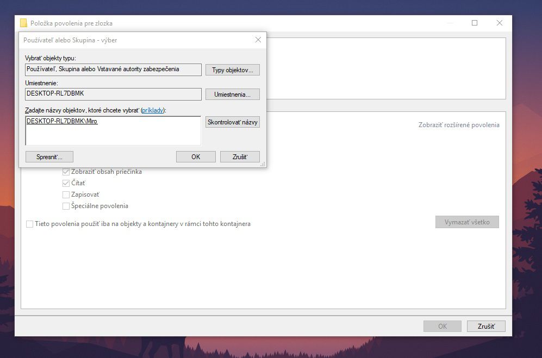Screen dimensions: 542x358
Task: Click the dialog's corner size grip
Action: (263, 165)
